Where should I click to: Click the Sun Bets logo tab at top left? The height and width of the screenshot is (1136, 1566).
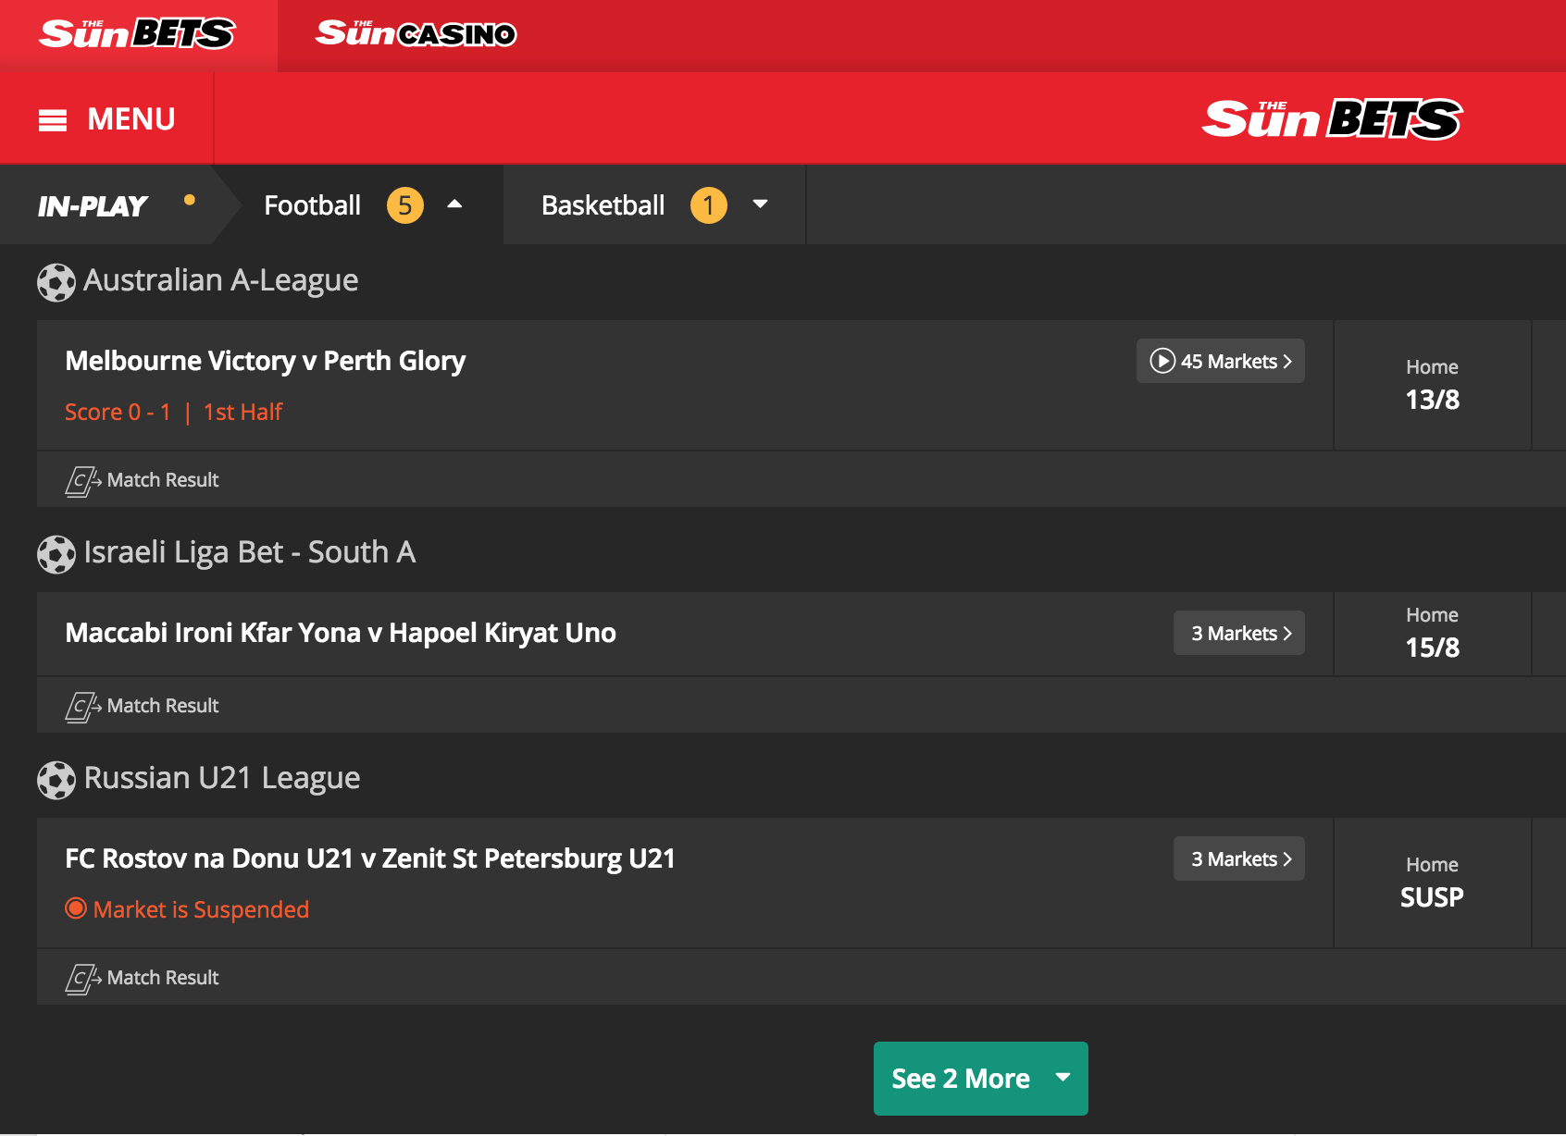coord(138,34)
